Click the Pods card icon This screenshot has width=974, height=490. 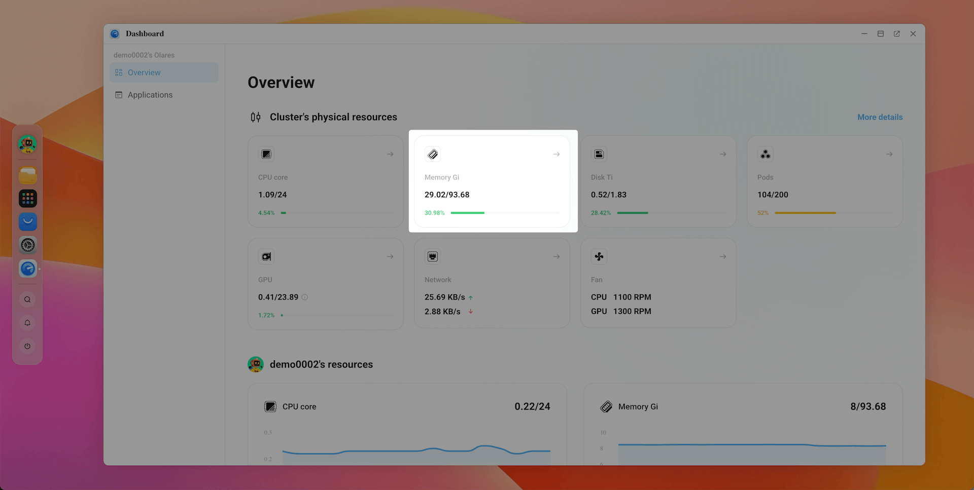tap(765, 154)
